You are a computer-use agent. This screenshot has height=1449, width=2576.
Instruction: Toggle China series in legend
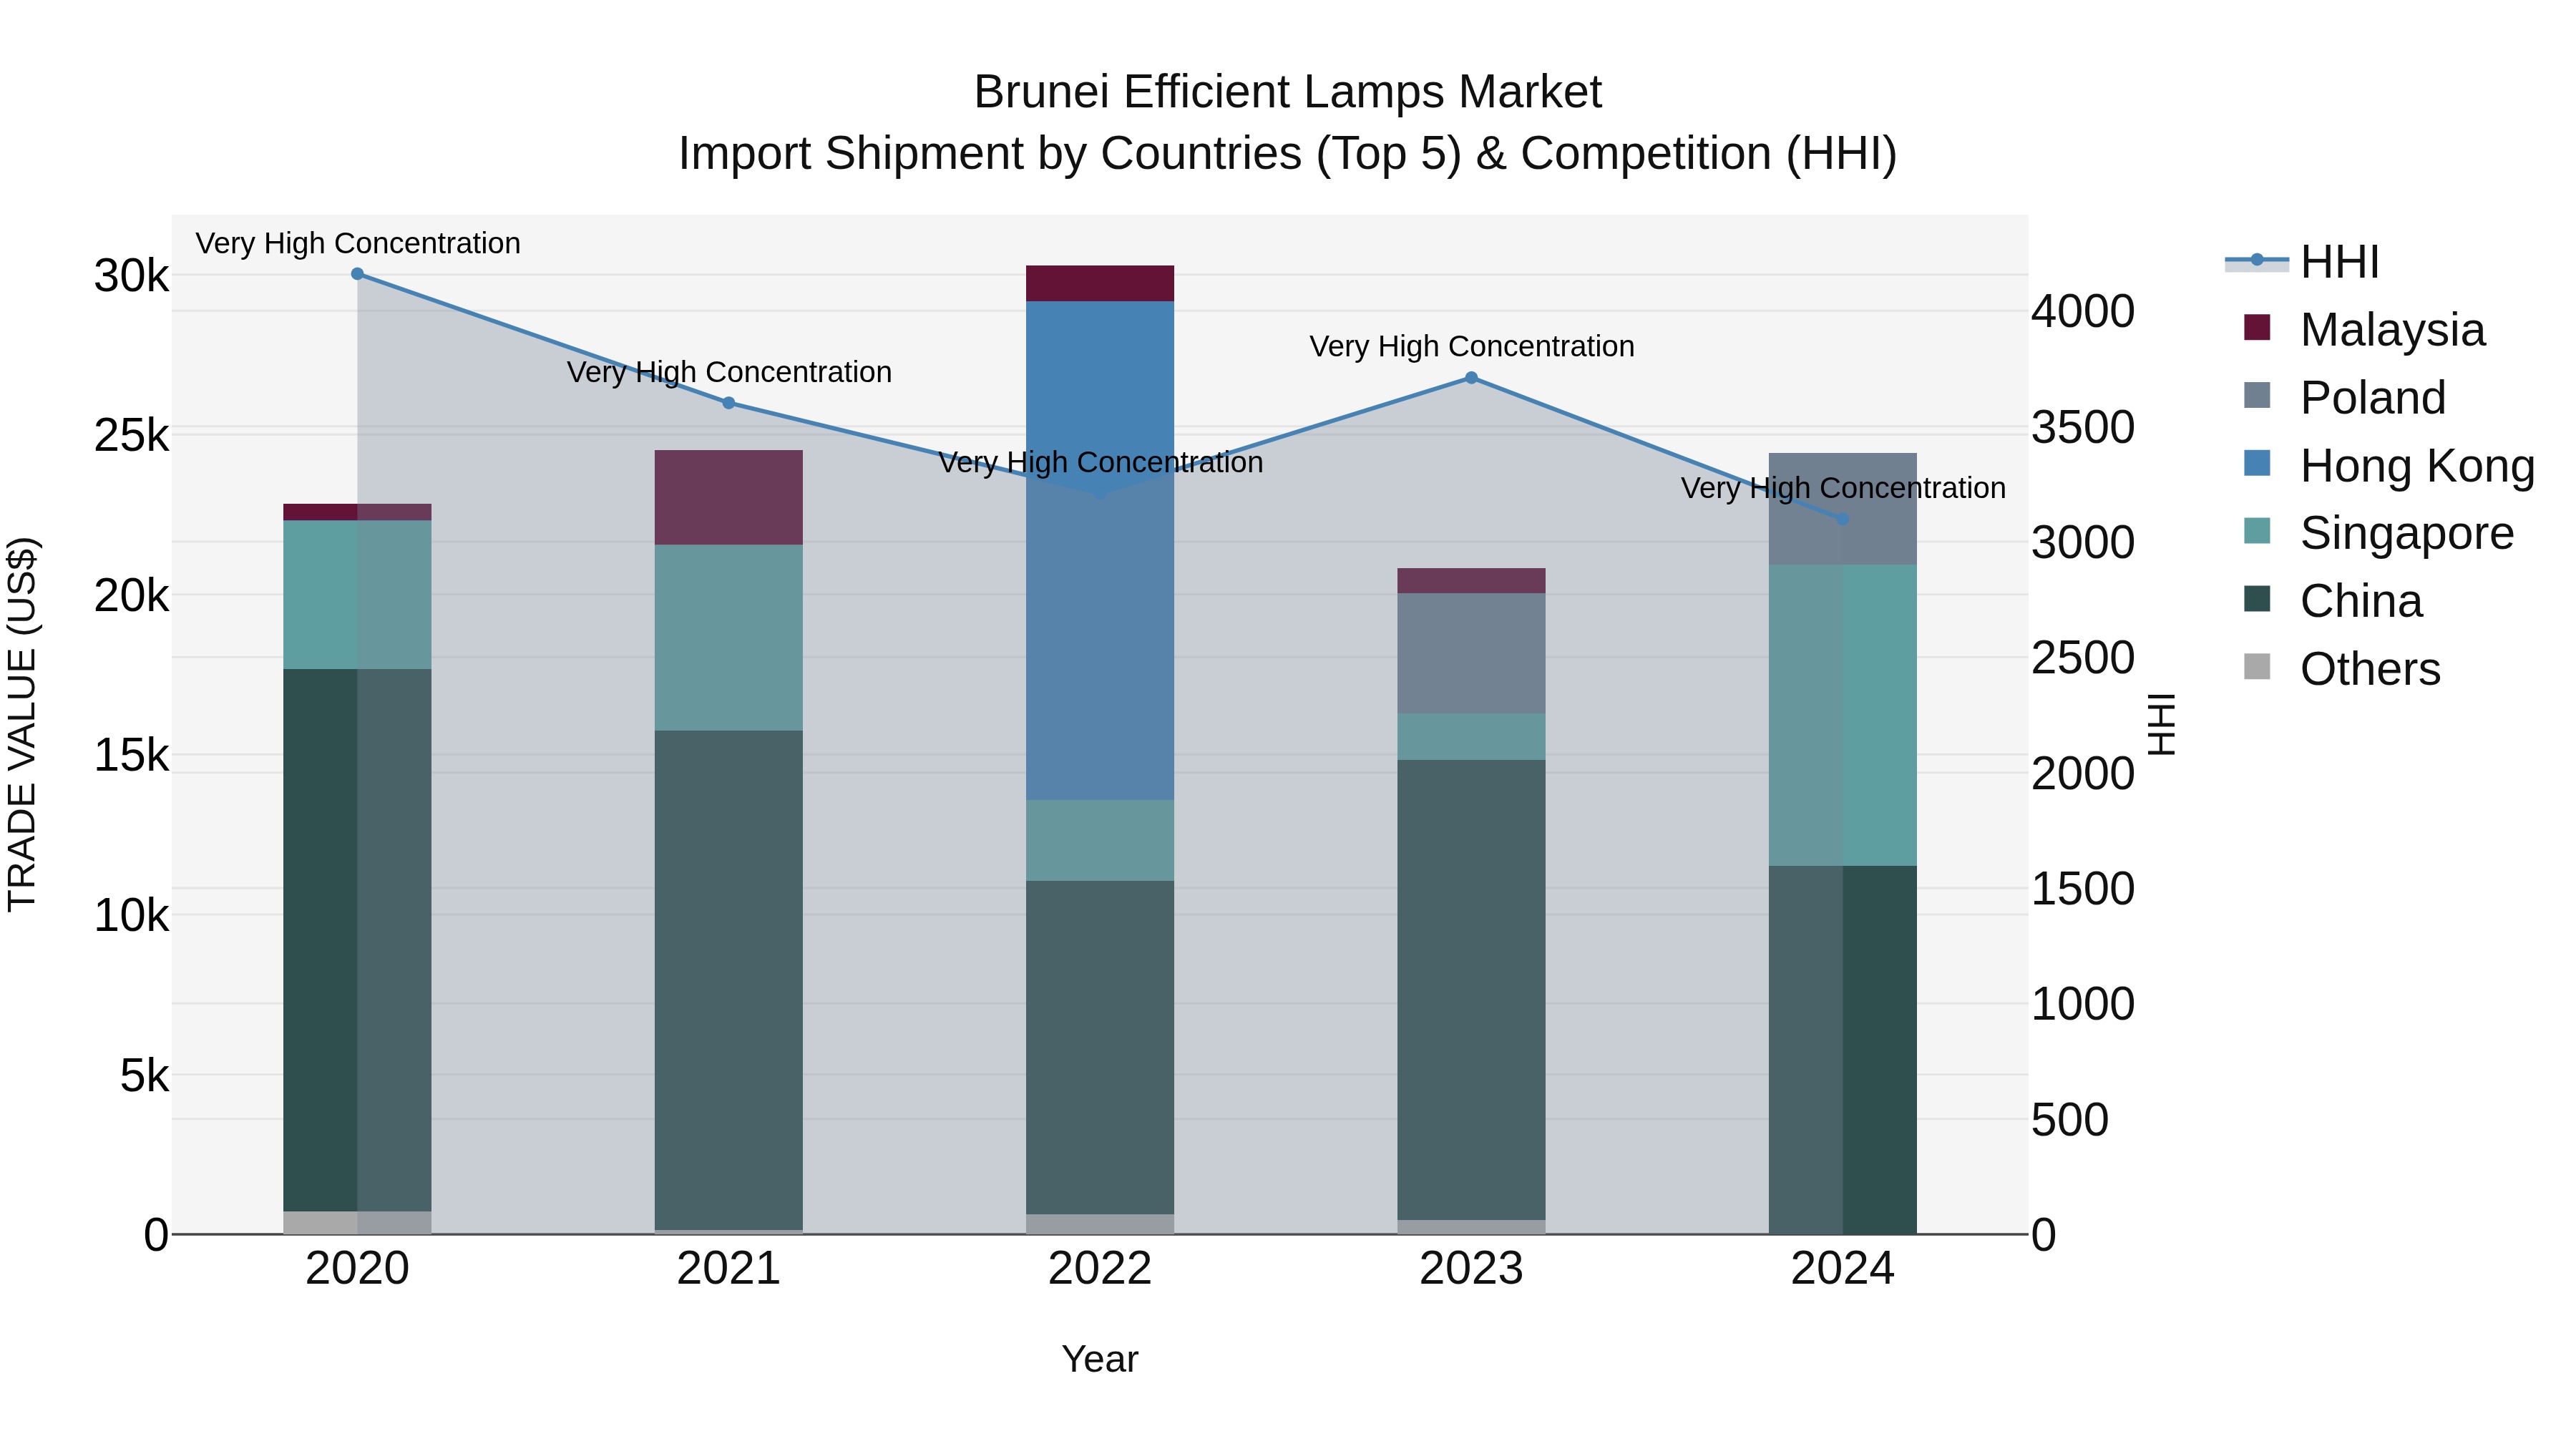point(2333,601)
